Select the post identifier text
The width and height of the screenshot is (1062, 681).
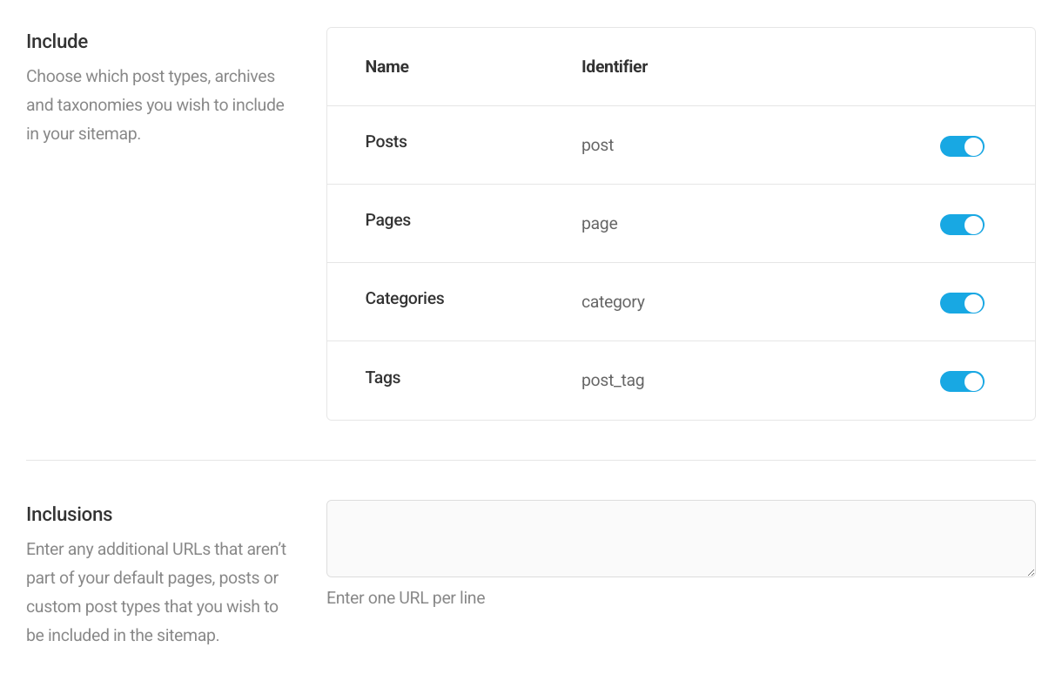click(x=597, y=146)
